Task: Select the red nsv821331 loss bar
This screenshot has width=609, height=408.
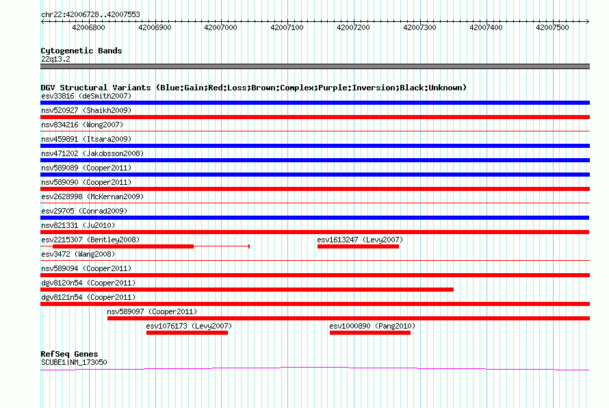Action: click(315, 232)
